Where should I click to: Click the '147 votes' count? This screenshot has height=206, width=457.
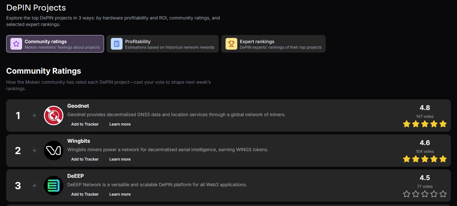425,116
